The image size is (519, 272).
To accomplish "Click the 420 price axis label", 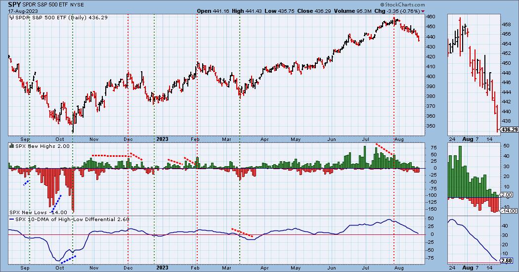I will pyautogui.click(x=431, y=57).
